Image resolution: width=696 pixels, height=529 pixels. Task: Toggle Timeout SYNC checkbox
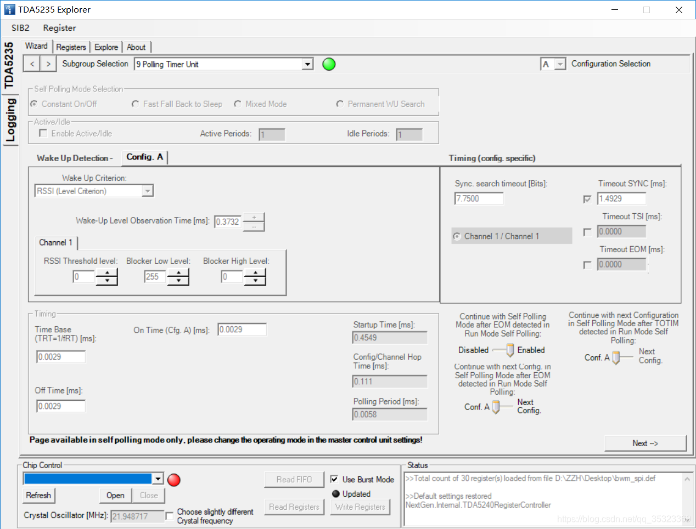click(x=587, y=199)
